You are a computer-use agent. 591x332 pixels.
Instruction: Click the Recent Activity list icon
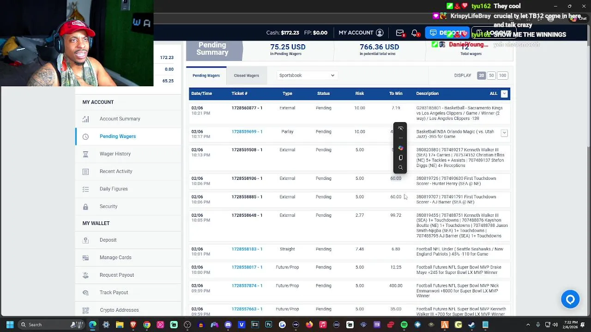point(85,172)
